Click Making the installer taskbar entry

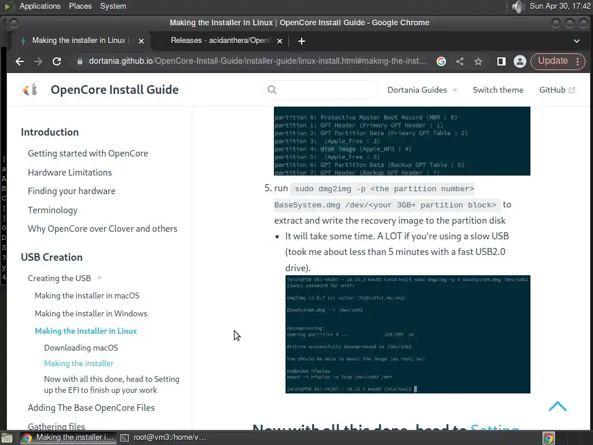click(x=68, y=438)
